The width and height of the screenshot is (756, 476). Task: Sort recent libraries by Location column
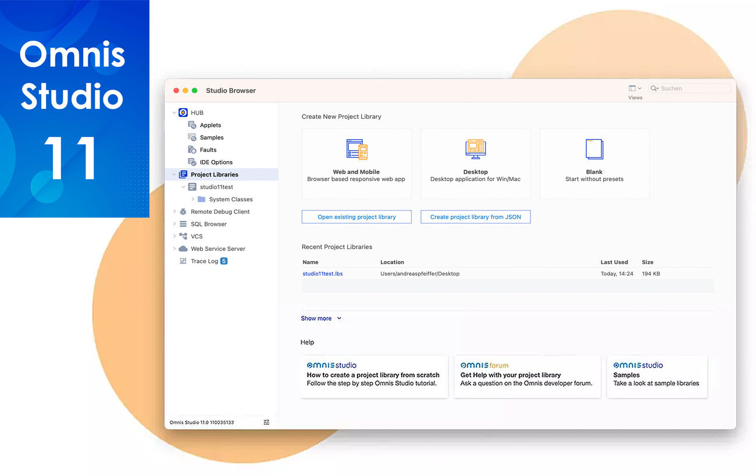392,262
